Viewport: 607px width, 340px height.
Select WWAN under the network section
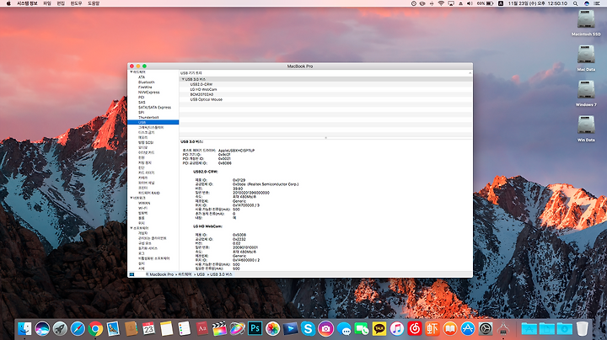144,203
